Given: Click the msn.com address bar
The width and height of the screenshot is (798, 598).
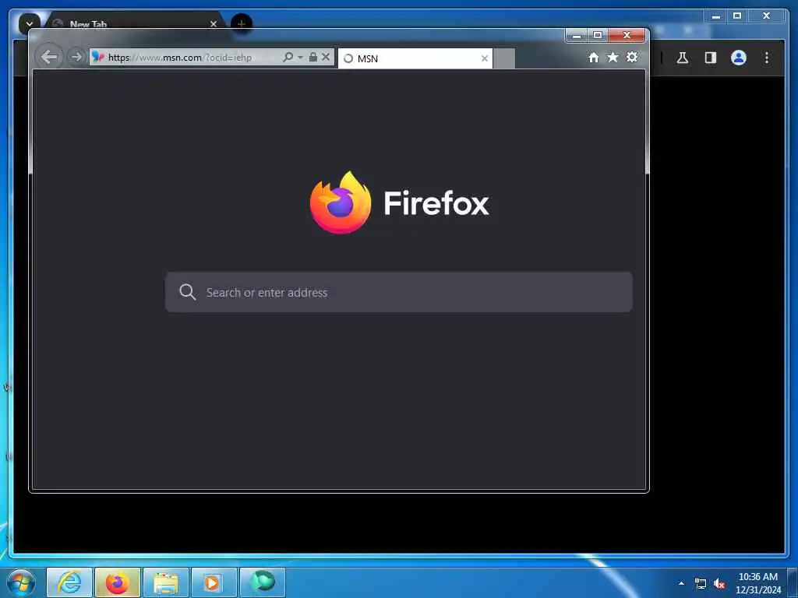Looking at the screenshot, I should 185,58.
